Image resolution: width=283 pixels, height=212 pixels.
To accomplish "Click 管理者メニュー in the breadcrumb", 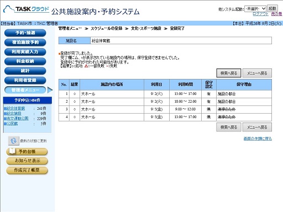I will pos(70,28).
